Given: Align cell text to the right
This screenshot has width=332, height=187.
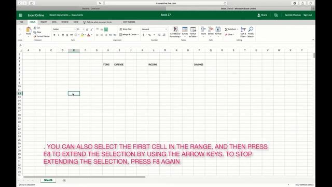Looking at the screenshot, I should click(106, 35).
